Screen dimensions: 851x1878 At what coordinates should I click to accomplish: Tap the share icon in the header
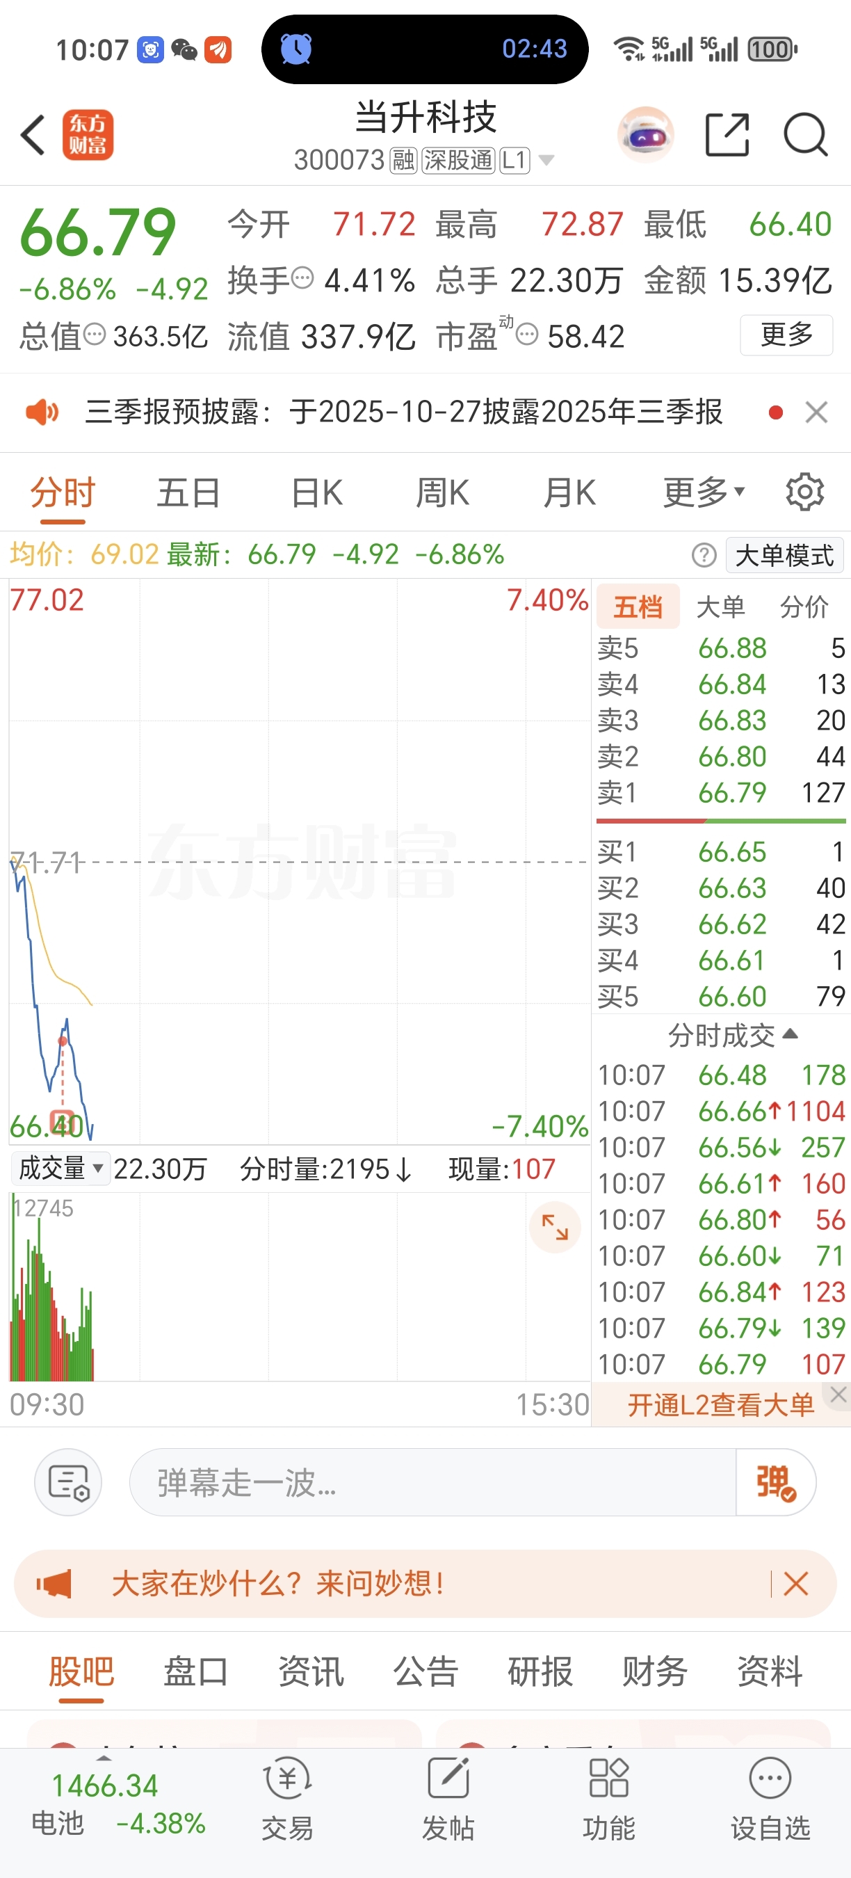(x=727, y=135)
